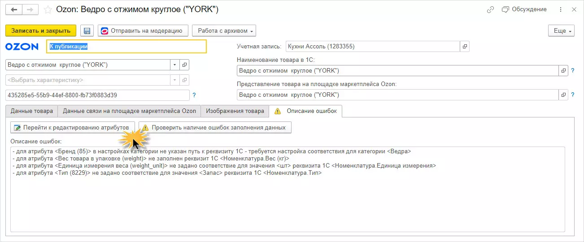This screenshot has height=242, width=584.
Task: Open the Изображения товара tab
Action: 235,111
